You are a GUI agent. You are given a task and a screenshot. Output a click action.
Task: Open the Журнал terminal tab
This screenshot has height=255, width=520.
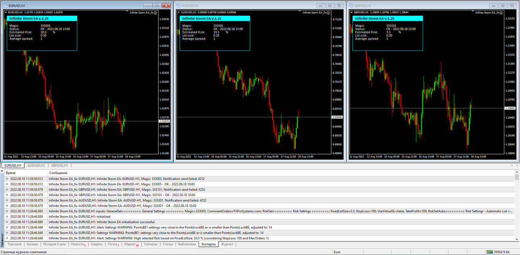(x=227, y=244)
